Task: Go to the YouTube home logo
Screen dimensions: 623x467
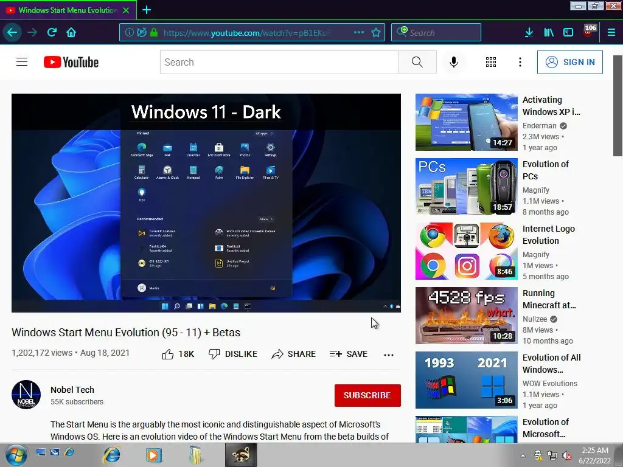Action: (71, 62)
